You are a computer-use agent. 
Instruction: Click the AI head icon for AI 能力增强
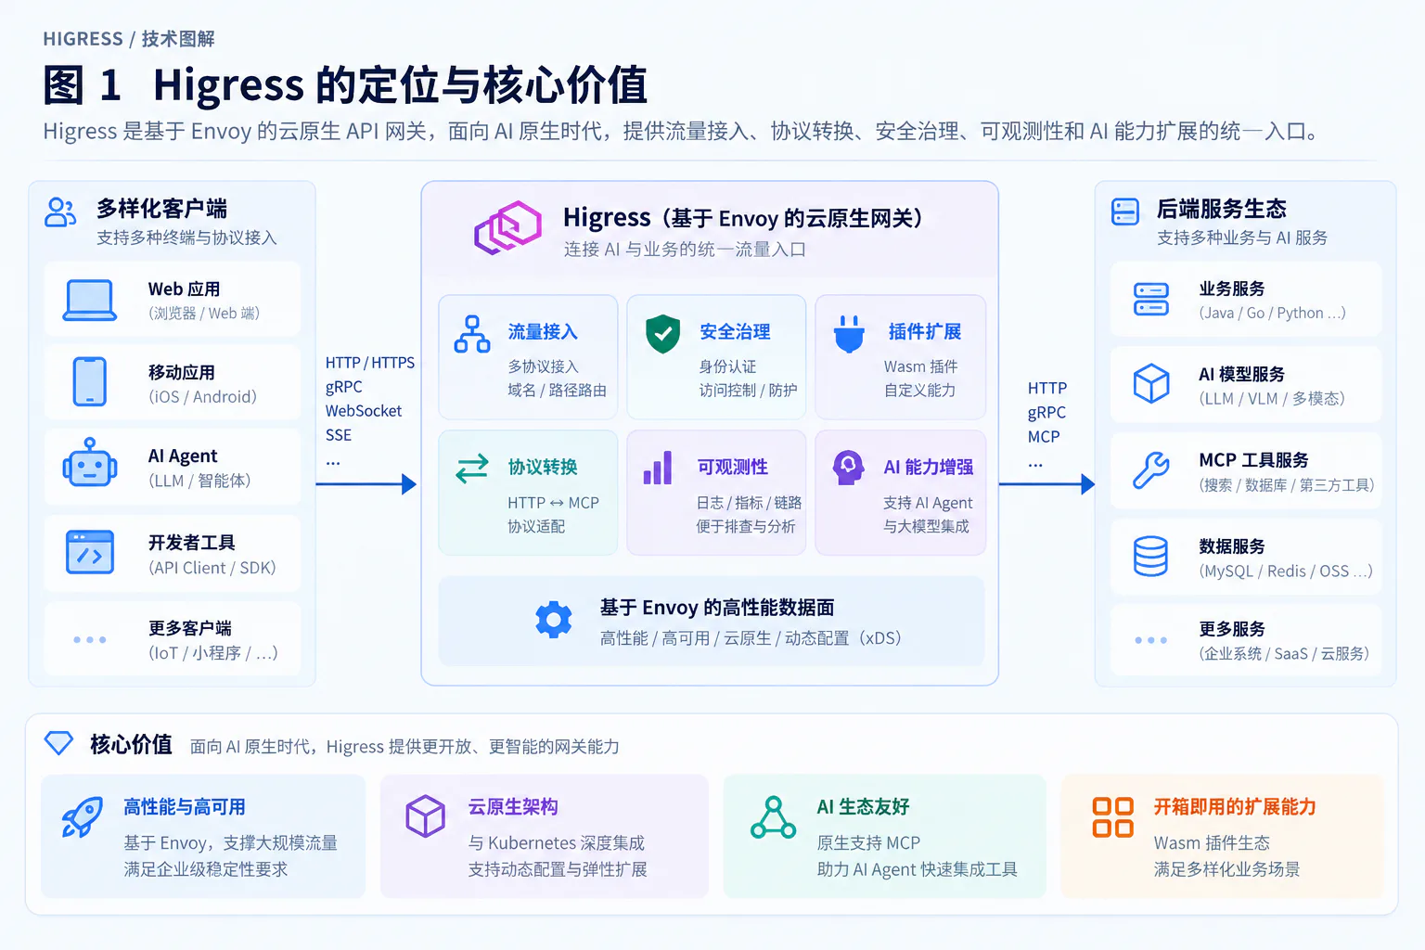point(848,468)
